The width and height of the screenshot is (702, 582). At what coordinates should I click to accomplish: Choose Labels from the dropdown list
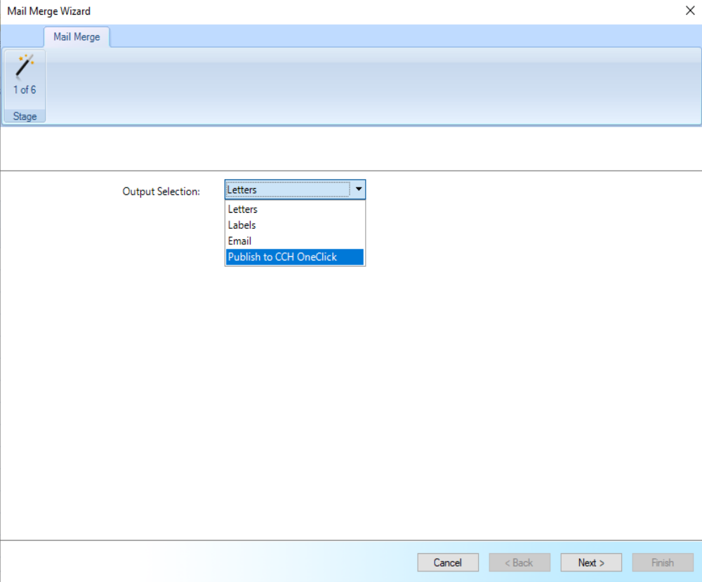295,225
